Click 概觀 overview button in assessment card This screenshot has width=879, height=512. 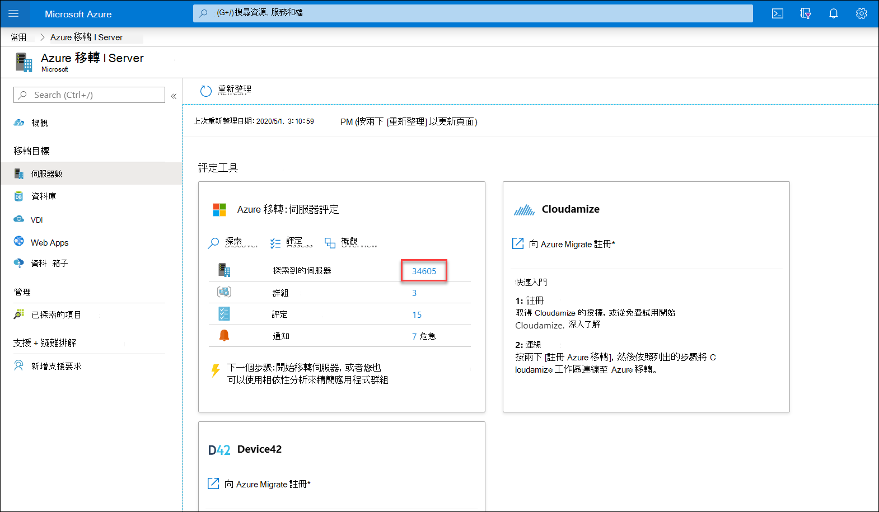(x=350, y=242)
